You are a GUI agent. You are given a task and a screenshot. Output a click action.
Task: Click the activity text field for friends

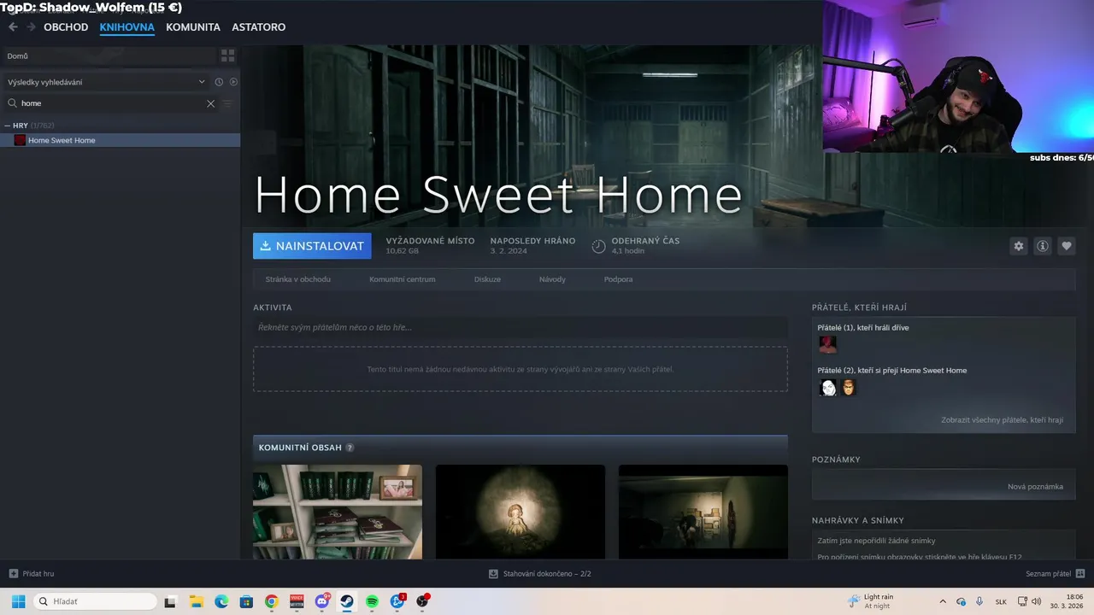point(520,327)
